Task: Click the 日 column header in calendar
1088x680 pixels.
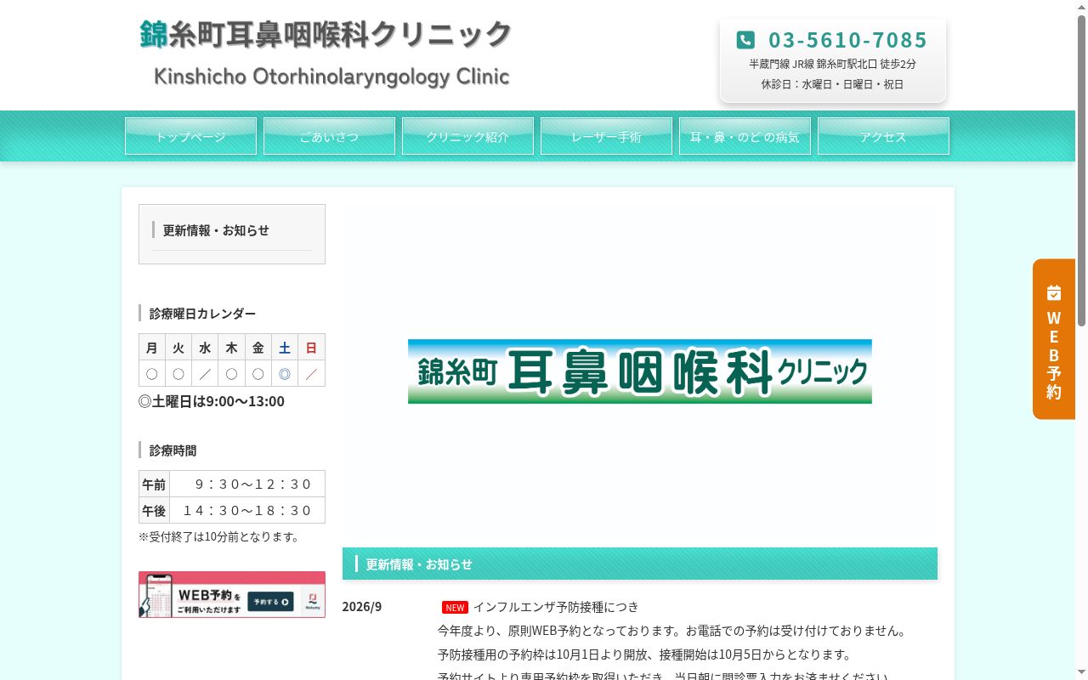Action: pos(311,348)
